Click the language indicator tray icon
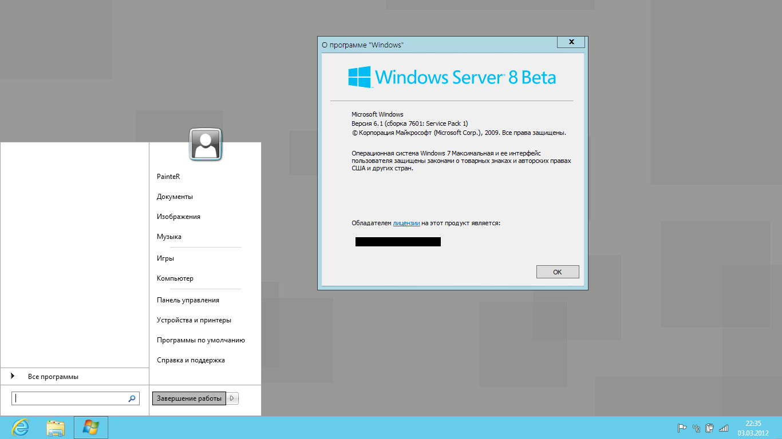782x439 pixels. pyautogui.click(x=696, y=428)
